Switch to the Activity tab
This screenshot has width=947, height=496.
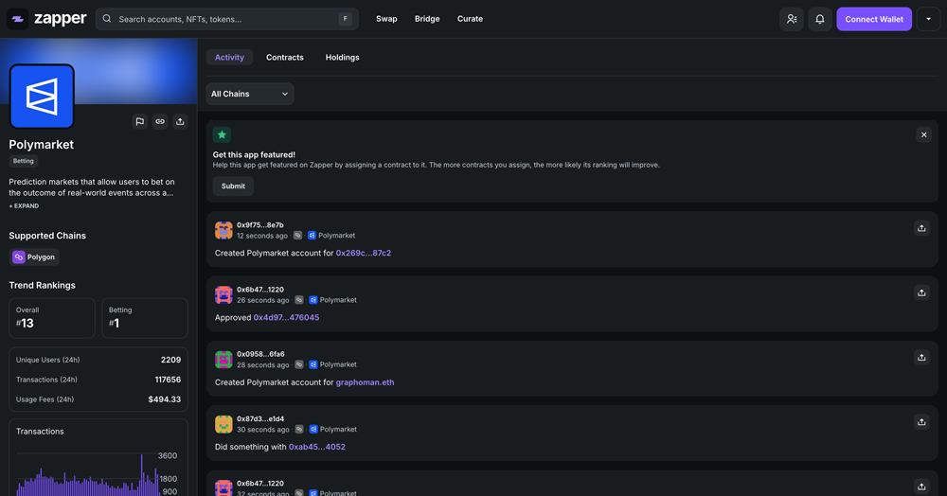tap(229, 58)
